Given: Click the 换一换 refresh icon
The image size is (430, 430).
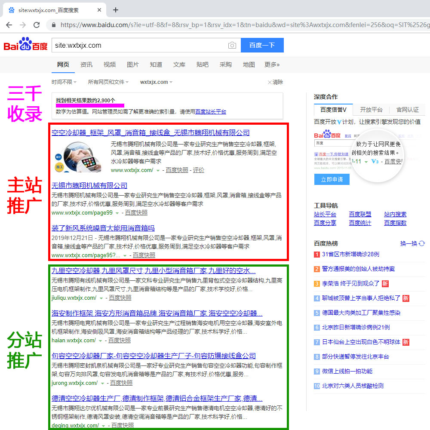Looking at the screenshot, I should tap(422, 243).
